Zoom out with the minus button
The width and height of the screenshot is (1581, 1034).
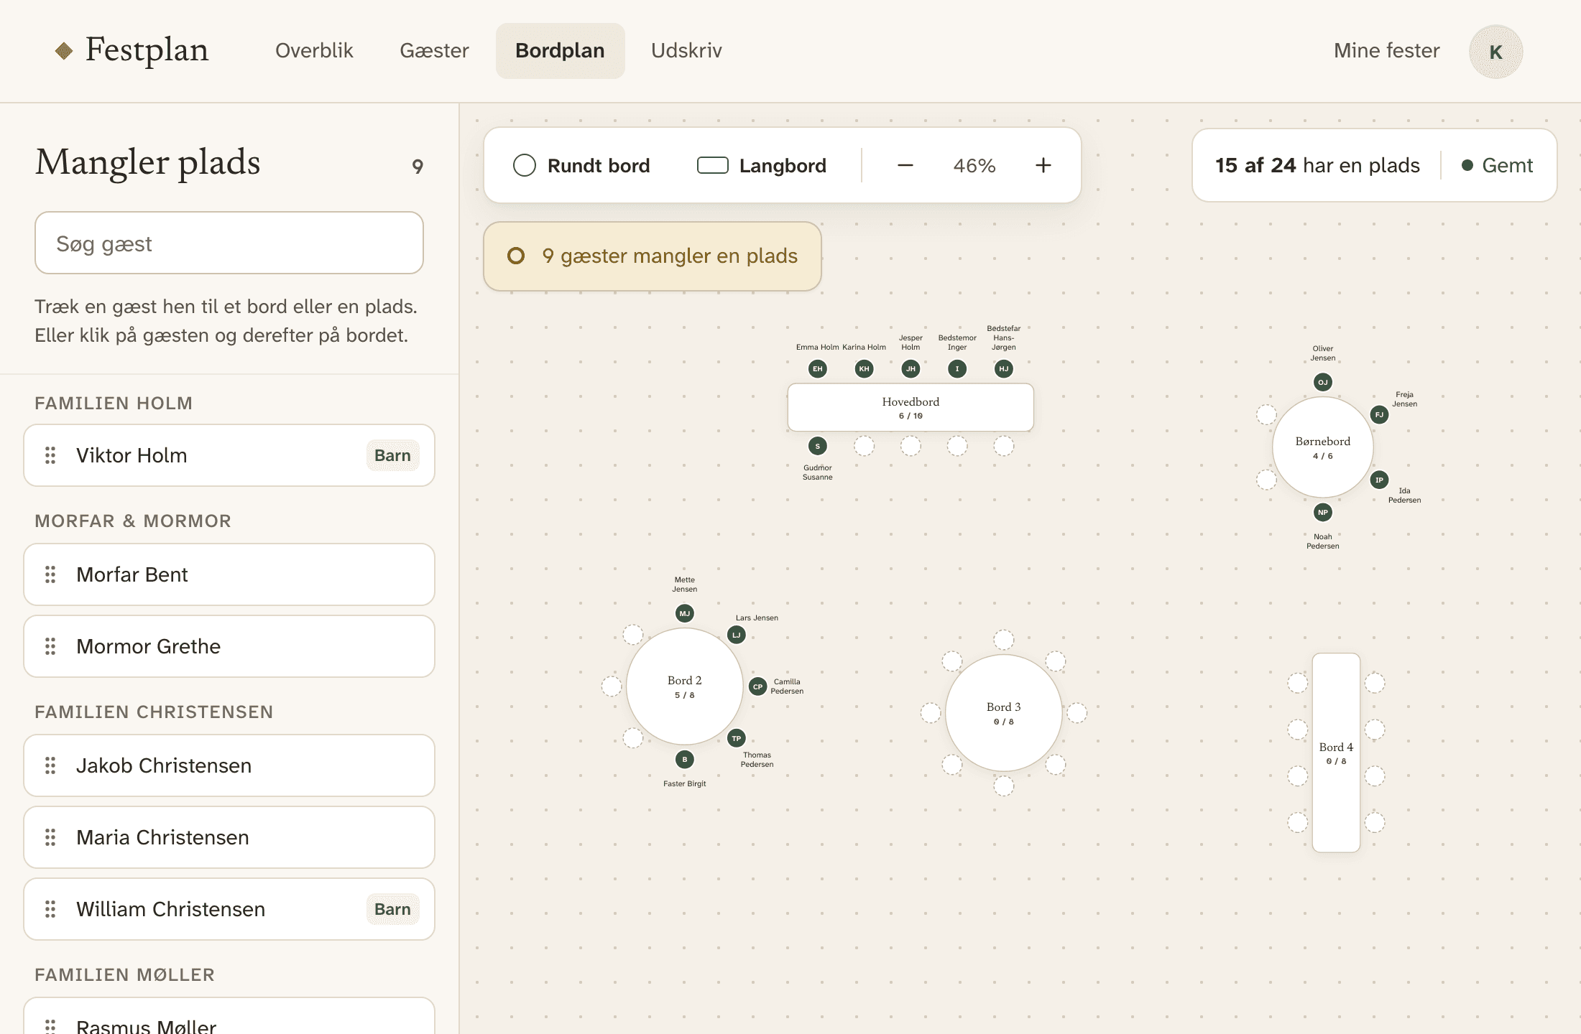pyautogui.click(x=905, y=165)
